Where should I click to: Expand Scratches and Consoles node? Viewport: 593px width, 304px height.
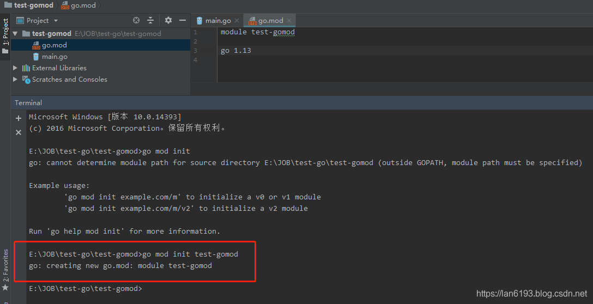(15, 80)
